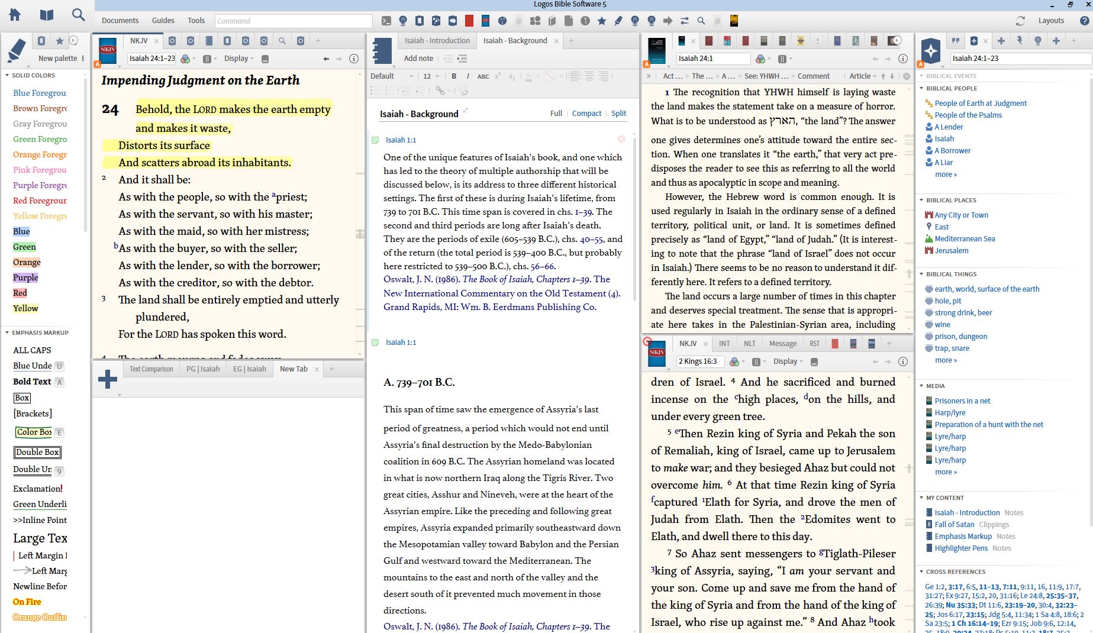Open Prisoners in a net media link
This screenshot has width=1093, height=633.
coord(962,401)
